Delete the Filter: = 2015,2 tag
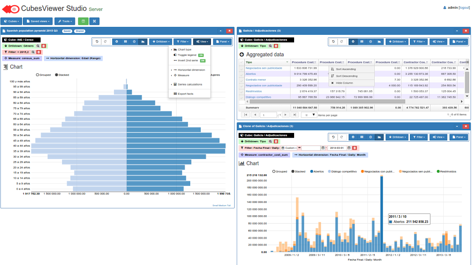The image size is (472, 265). [39, 52]
